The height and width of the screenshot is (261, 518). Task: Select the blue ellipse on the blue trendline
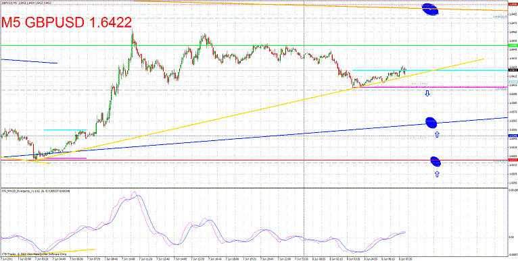(x=431, y=123)
